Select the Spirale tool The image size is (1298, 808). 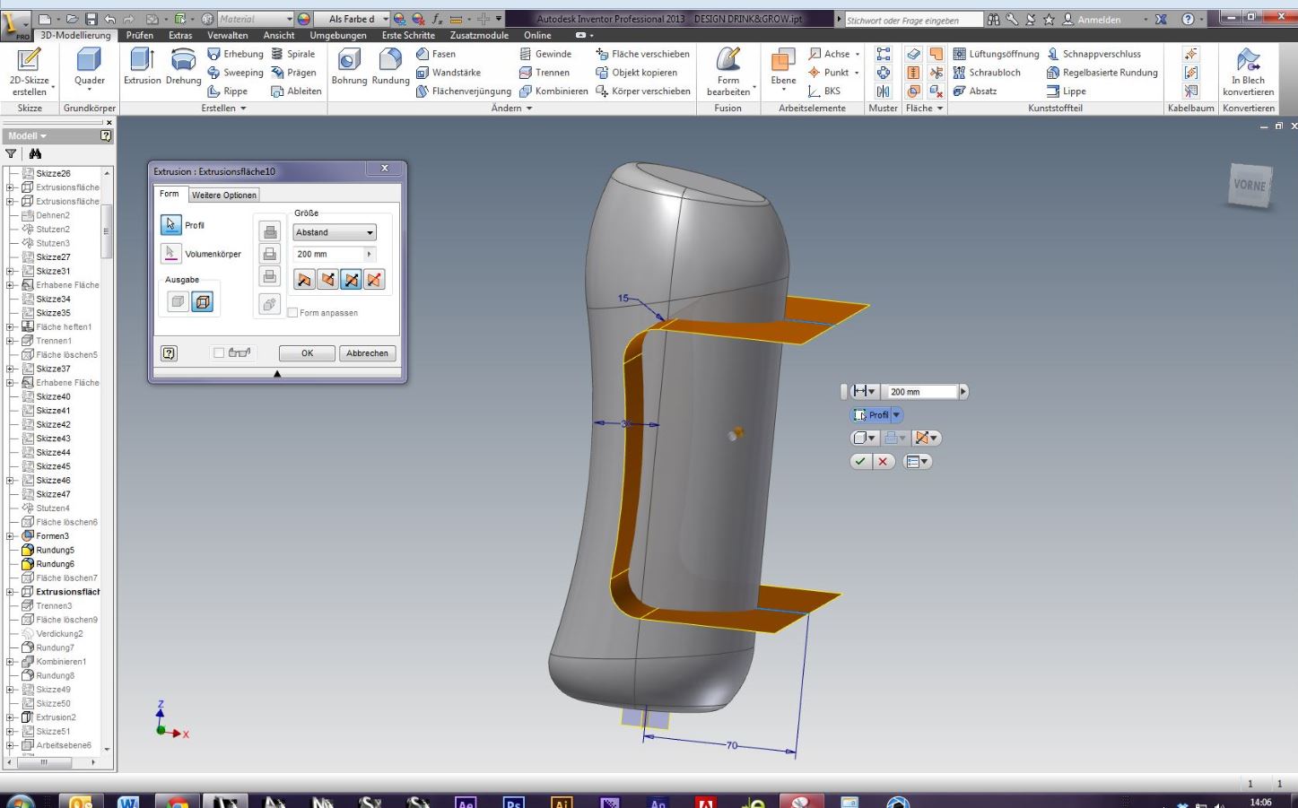tap(293, 54)
